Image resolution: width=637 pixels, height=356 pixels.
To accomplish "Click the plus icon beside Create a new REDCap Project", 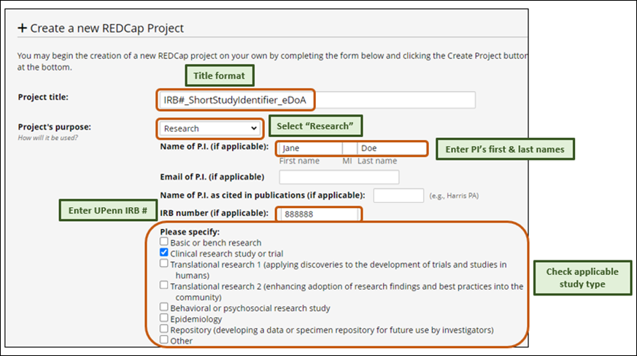I will pyautogui.click(x=22, y=28).
